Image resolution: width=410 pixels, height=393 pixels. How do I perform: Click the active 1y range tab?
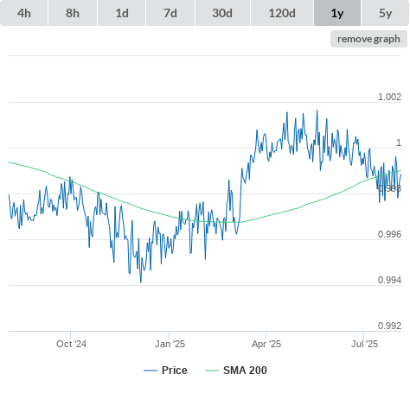tap(337, 13)
